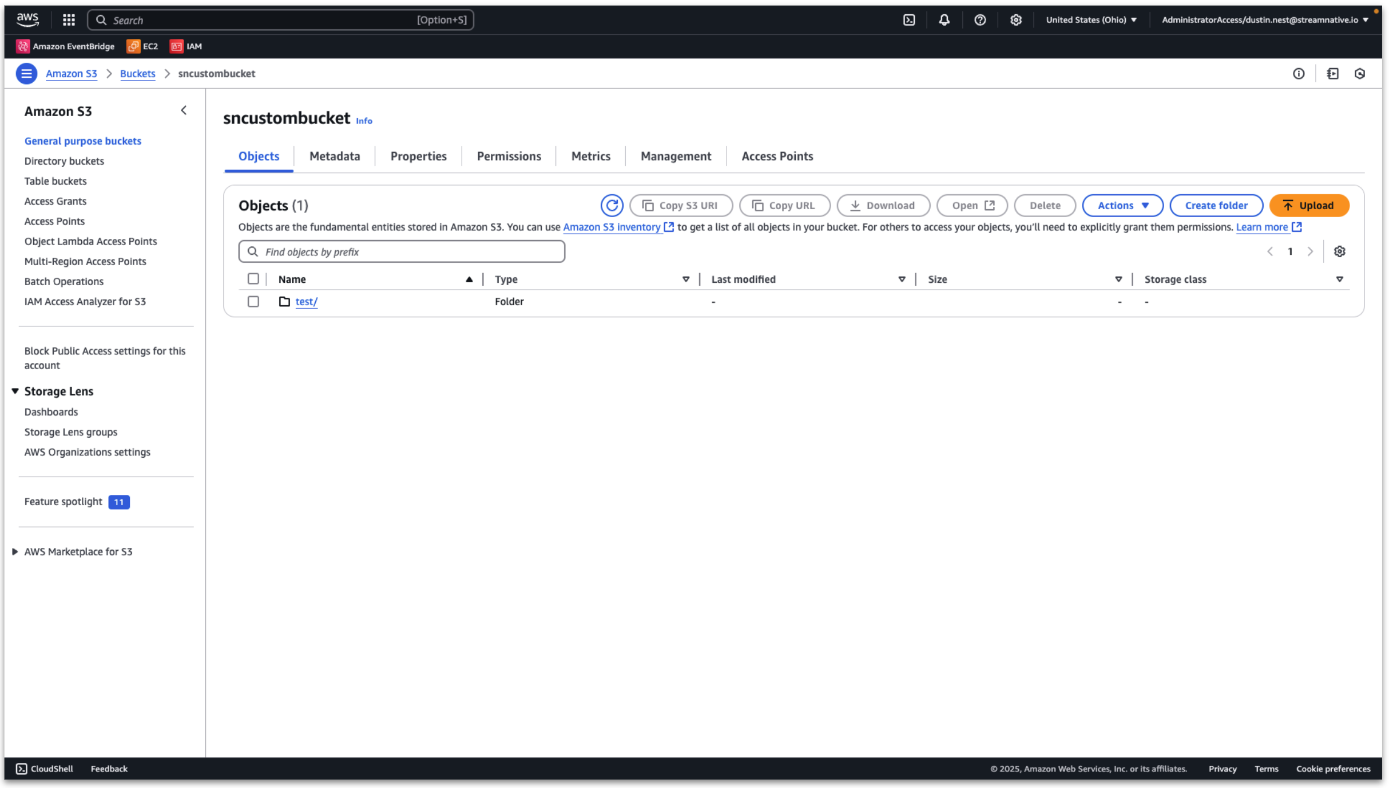The width and height of the screenshot is (1389, 788).
Task: Switch to the Permissions tab
Action: tap(509, 156)
